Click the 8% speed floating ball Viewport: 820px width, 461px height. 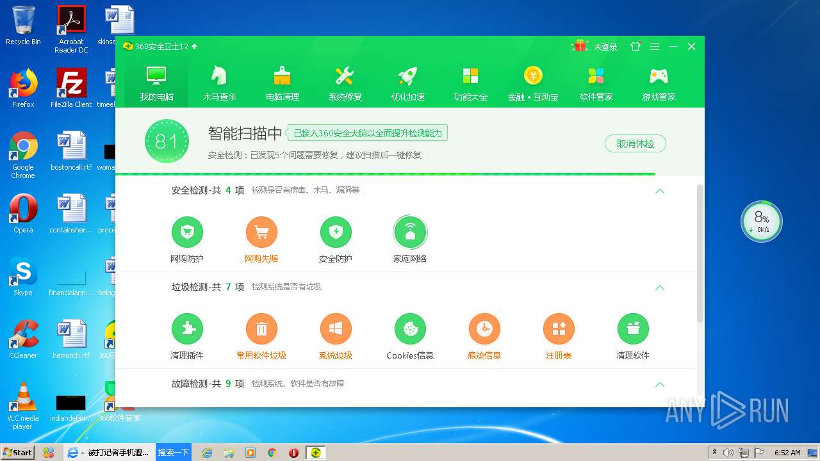762,222
